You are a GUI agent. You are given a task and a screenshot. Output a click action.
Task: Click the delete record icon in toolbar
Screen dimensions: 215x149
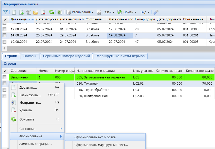click(43, 12)
